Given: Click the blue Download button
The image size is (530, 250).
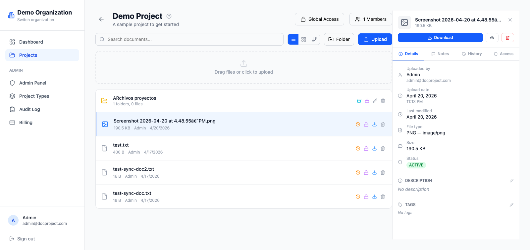Looking at the screenshot, I should pyautogui.click(x=440, y=38).
